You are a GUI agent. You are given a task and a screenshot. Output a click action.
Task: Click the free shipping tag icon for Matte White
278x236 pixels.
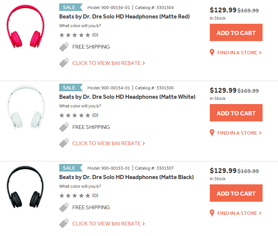(x=64, y=127)
